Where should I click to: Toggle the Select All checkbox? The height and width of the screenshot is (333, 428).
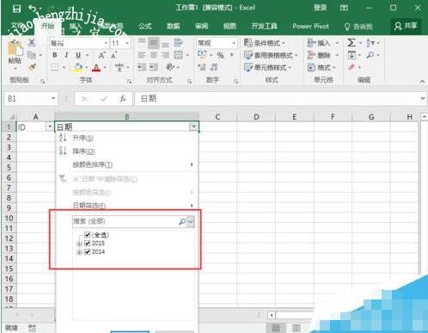tap(88, 235)
